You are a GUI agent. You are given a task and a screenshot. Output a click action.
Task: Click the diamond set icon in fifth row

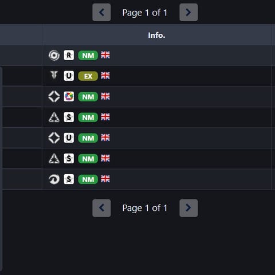point(54,138)
